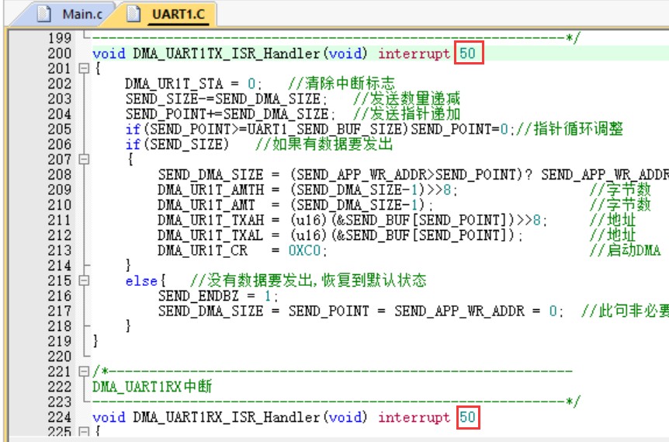Click the DMA_UART1RX中断 comment on line 222
This screenshot has height=442, width=669.
pos(152,387)
